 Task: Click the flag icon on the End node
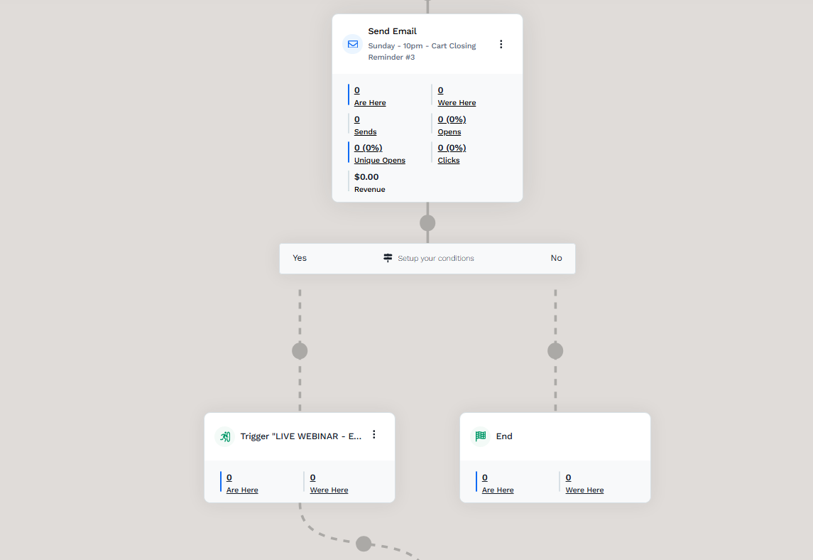(480, 436)
